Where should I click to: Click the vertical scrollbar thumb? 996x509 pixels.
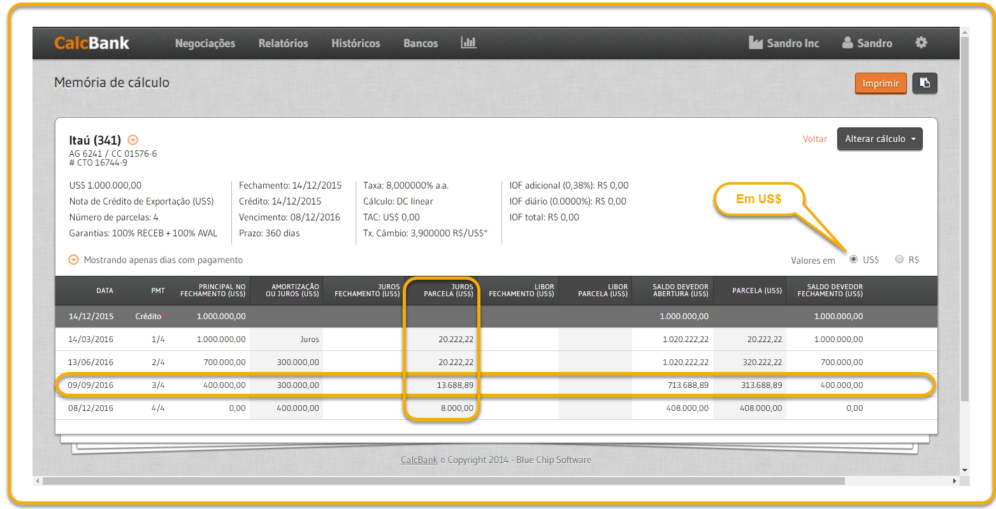pyautogui.click(x=965, y=219)
